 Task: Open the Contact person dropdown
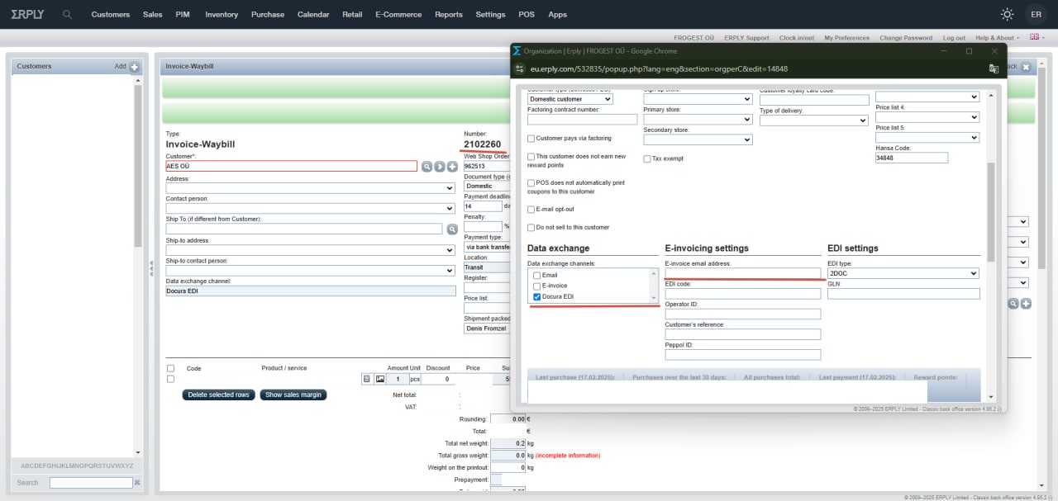311,208
